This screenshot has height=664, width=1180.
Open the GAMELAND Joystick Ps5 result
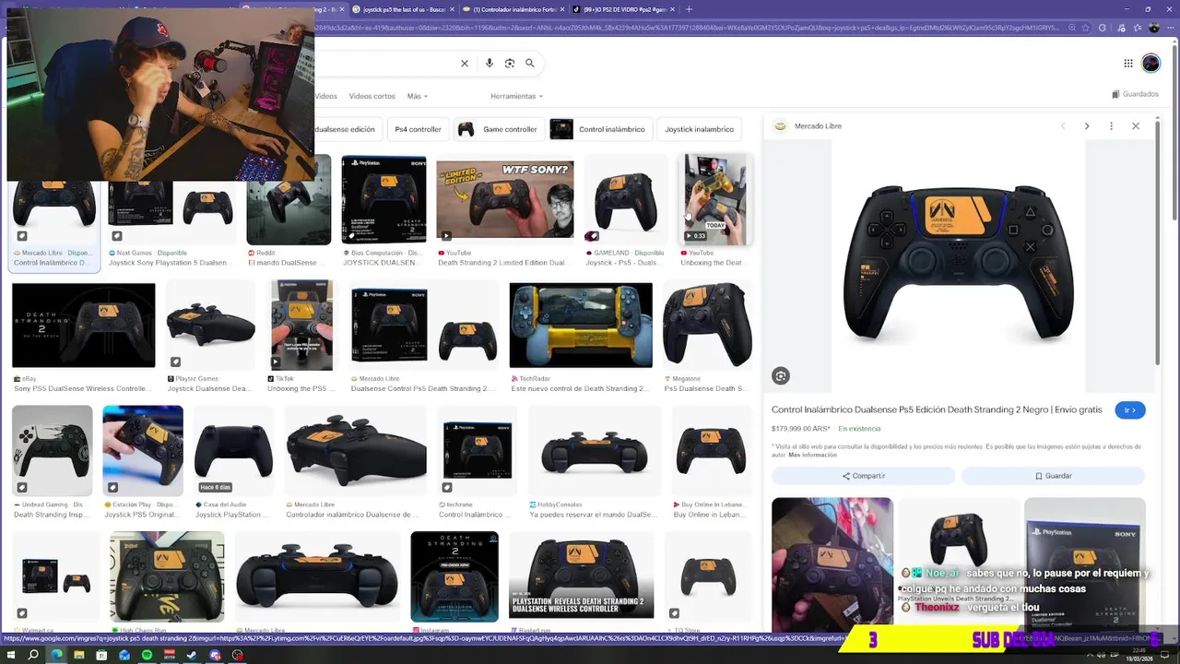[x=626, y=200]
